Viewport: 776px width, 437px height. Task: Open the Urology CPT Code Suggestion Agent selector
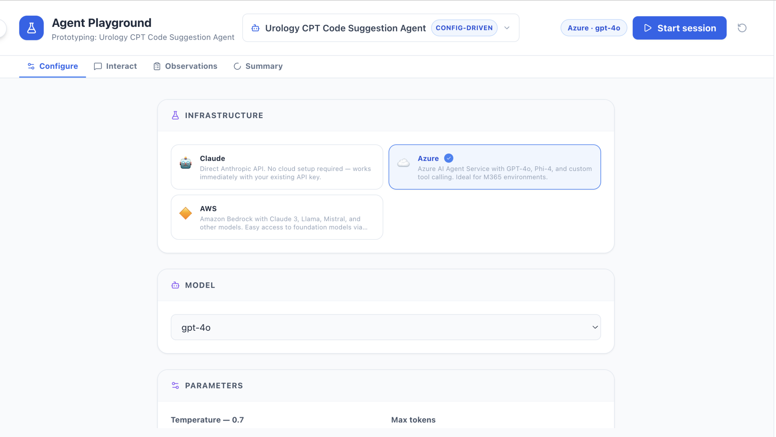pyautogui.click(x=381, y=28)
